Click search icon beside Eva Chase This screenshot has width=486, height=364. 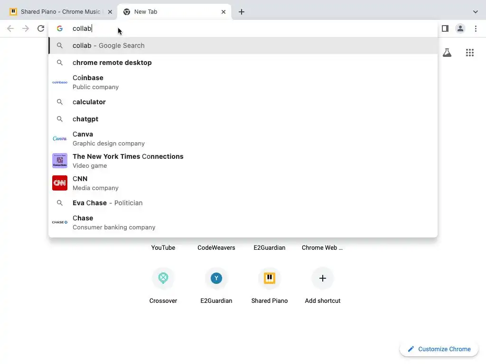60,203
